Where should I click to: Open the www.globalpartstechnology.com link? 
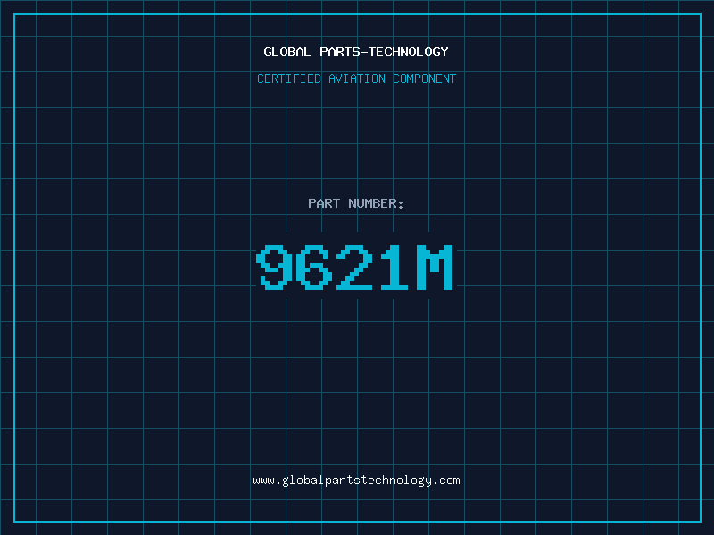point(356,481)
